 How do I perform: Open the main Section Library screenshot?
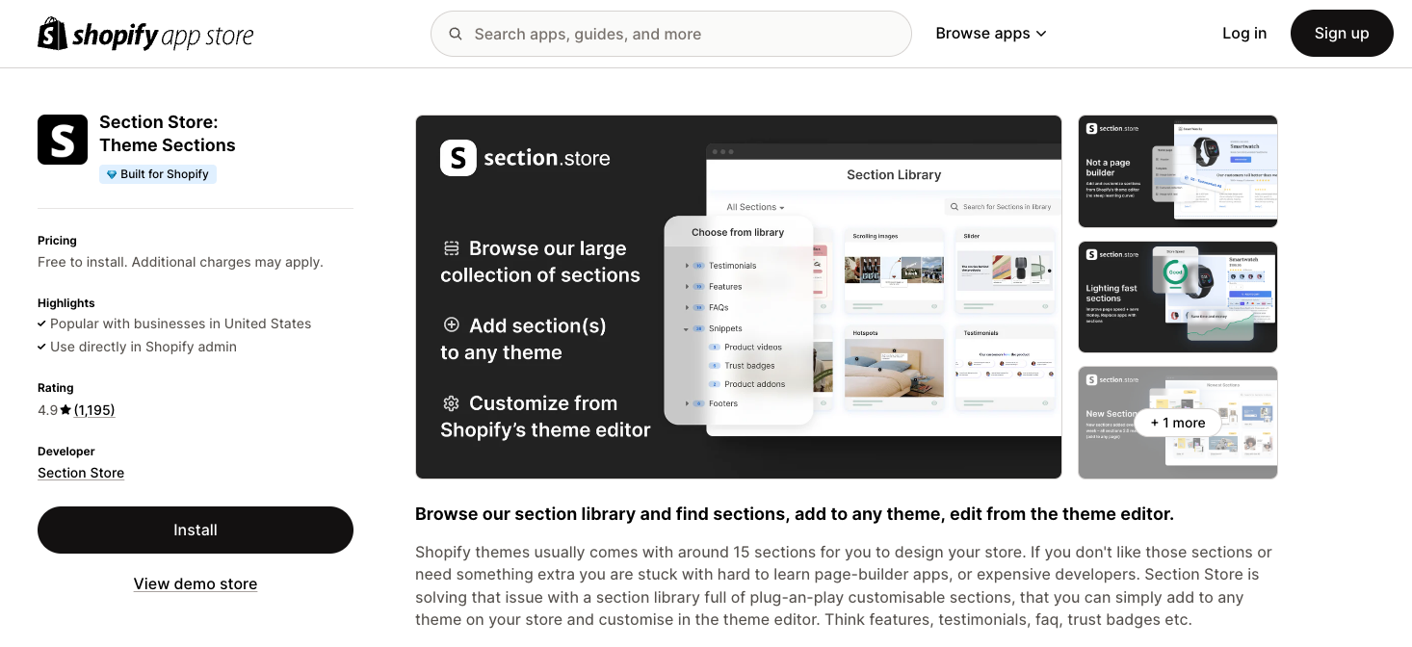click(x=739, y=297)
